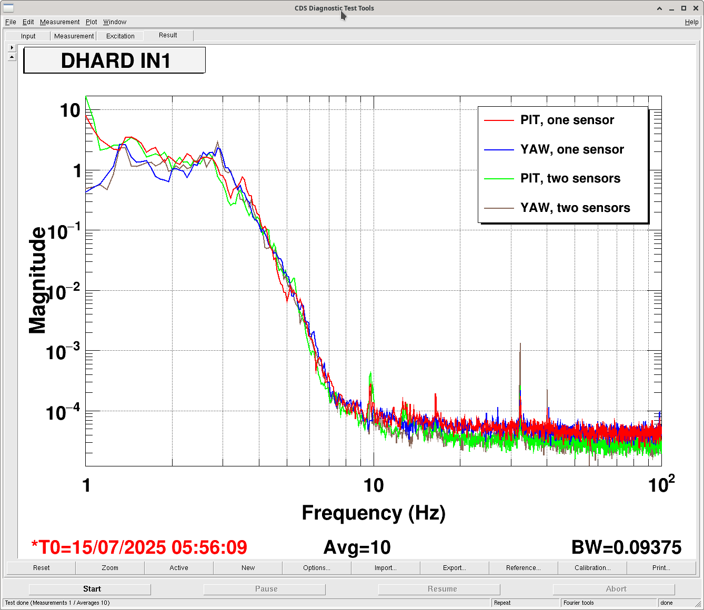Open the Help menu
704x610 pixels.
click(691, 22)
